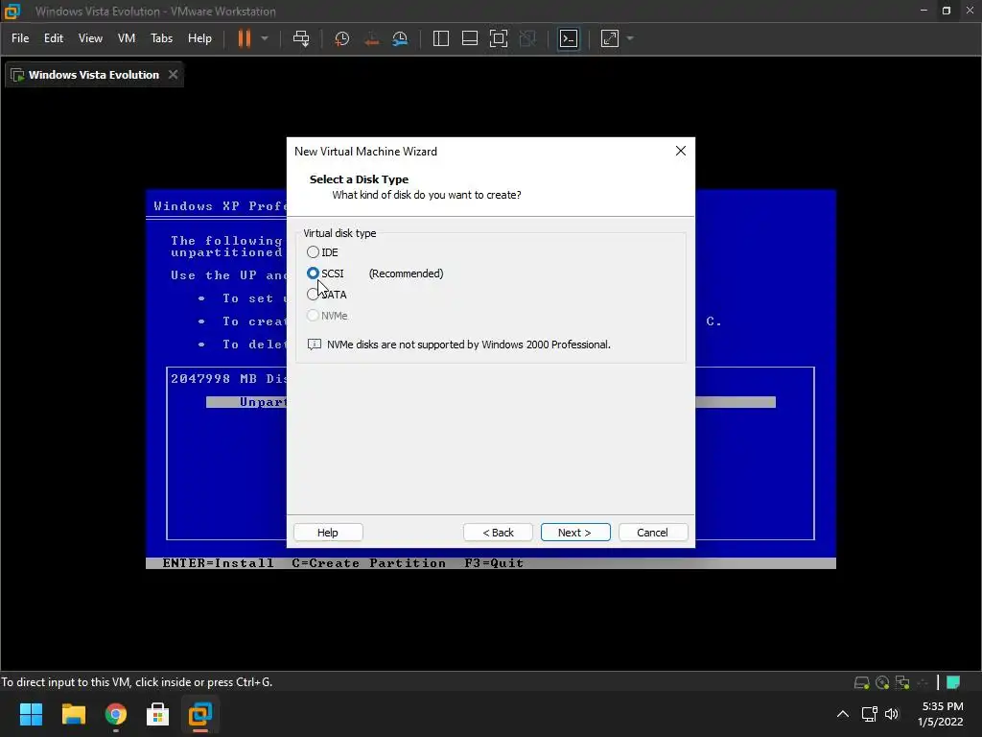Toggle the library sidebar view icon
This screenshot has width=982, height=737.
coord(441,38)
